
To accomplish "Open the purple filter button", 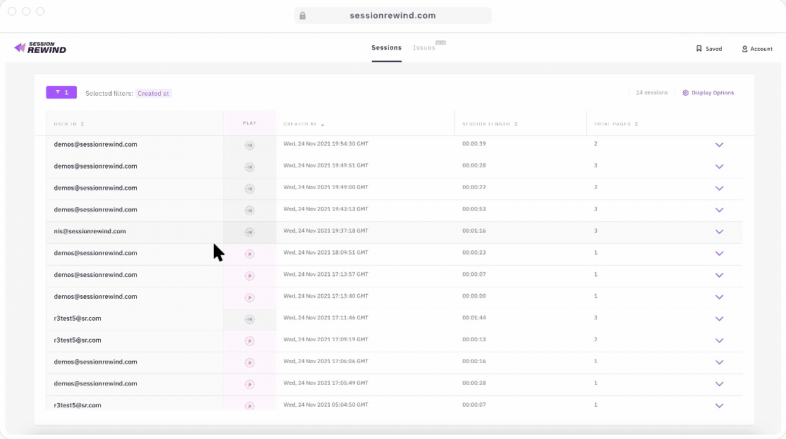I will pos(61,92).
